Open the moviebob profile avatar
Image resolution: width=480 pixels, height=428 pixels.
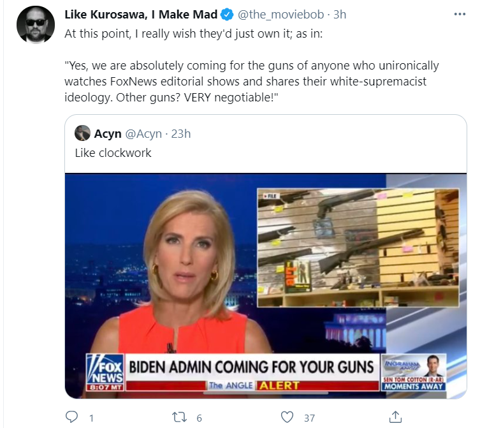pos(36,24)
